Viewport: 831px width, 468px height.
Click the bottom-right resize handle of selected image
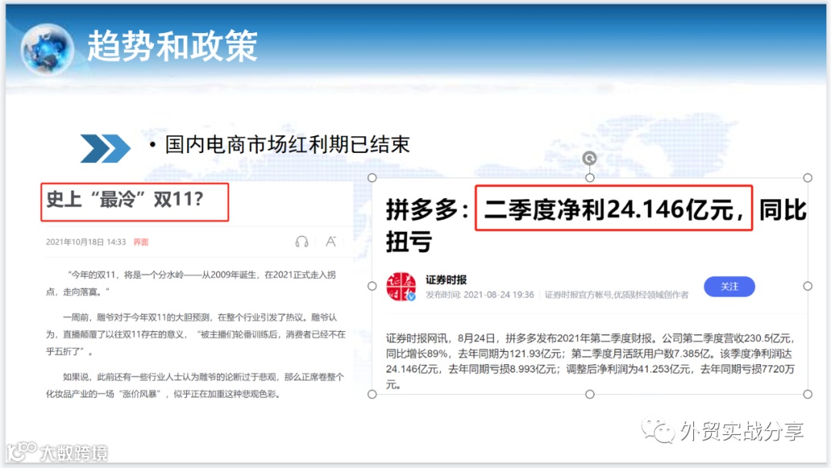coord(808,394)
